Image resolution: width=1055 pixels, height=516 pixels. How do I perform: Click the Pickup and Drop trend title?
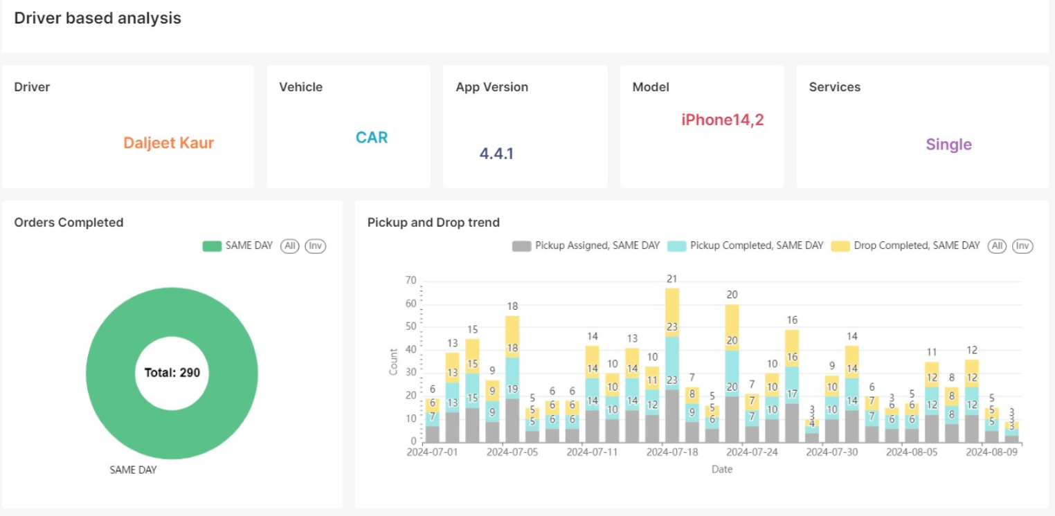(x=433, y=223)
